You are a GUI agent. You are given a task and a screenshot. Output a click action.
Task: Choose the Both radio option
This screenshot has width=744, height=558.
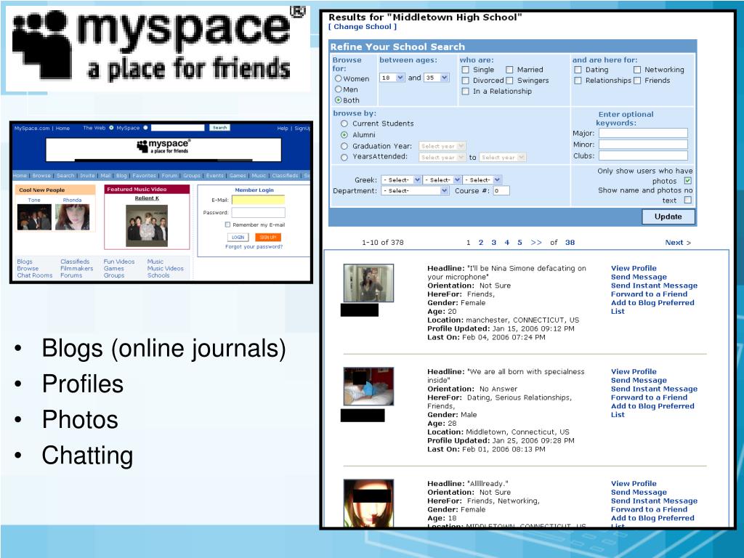339,100
